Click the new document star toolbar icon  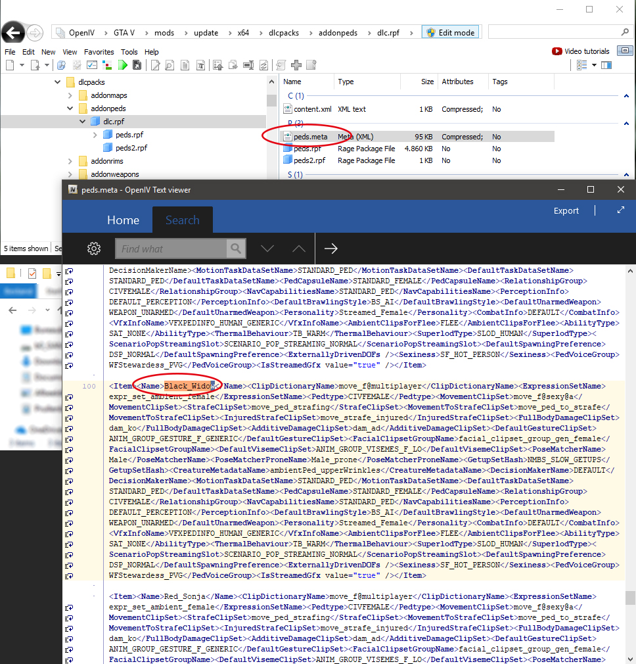coord(311,65)
